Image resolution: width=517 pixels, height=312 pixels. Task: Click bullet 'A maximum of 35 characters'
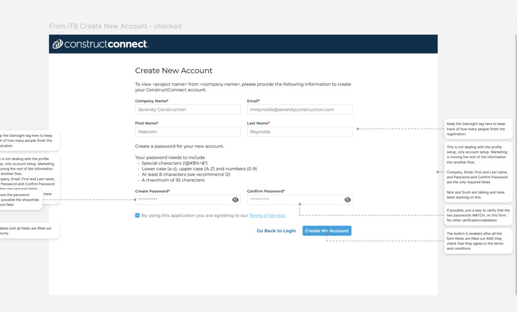pyautogui.click(x=173, y=180)
